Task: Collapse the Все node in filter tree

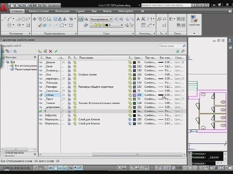Action: pos(3,62)
